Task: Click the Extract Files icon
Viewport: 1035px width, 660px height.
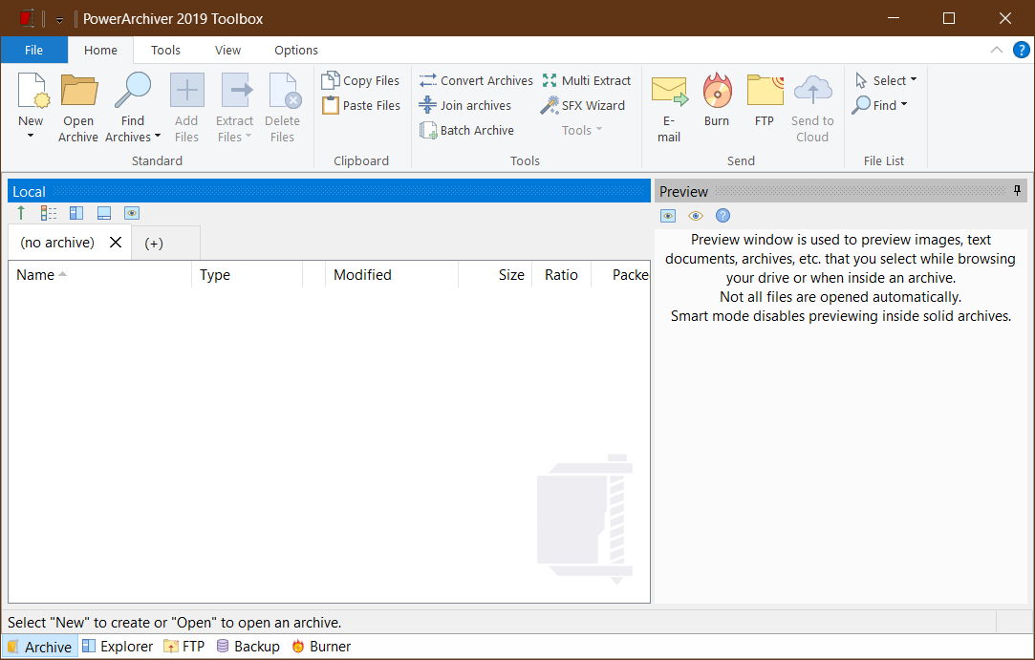Action: (x=236, y=91)
